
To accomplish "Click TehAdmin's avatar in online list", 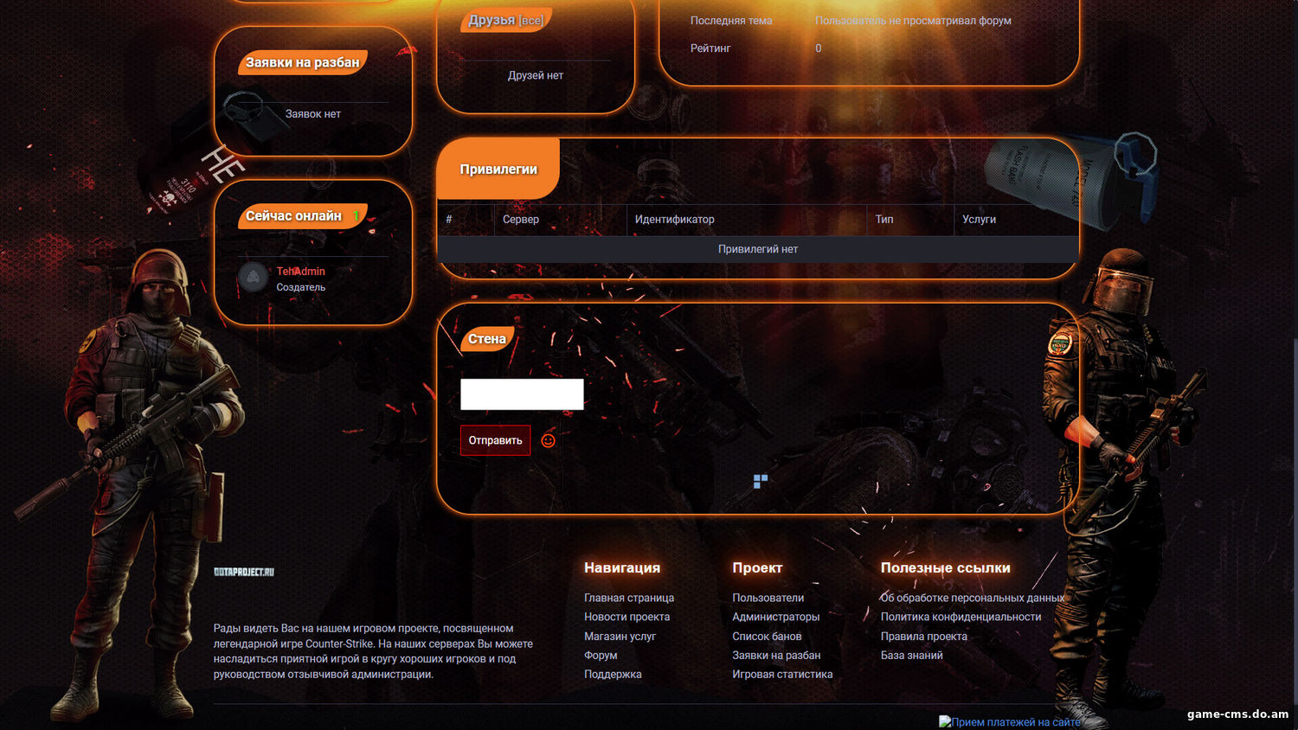I will click(253, 277).
